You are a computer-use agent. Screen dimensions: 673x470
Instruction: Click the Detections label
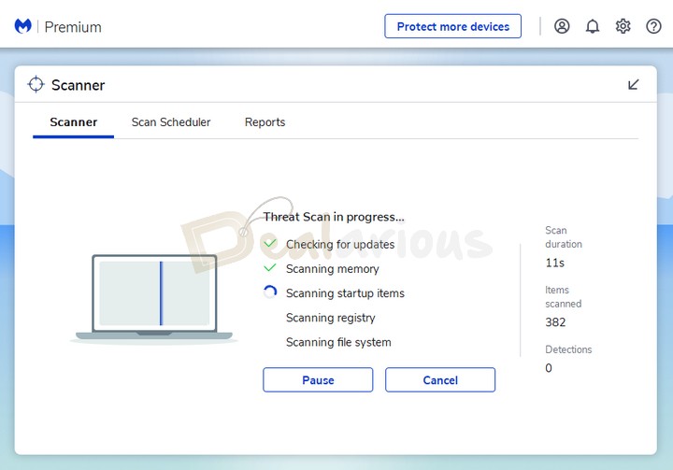tap(568, 349)
